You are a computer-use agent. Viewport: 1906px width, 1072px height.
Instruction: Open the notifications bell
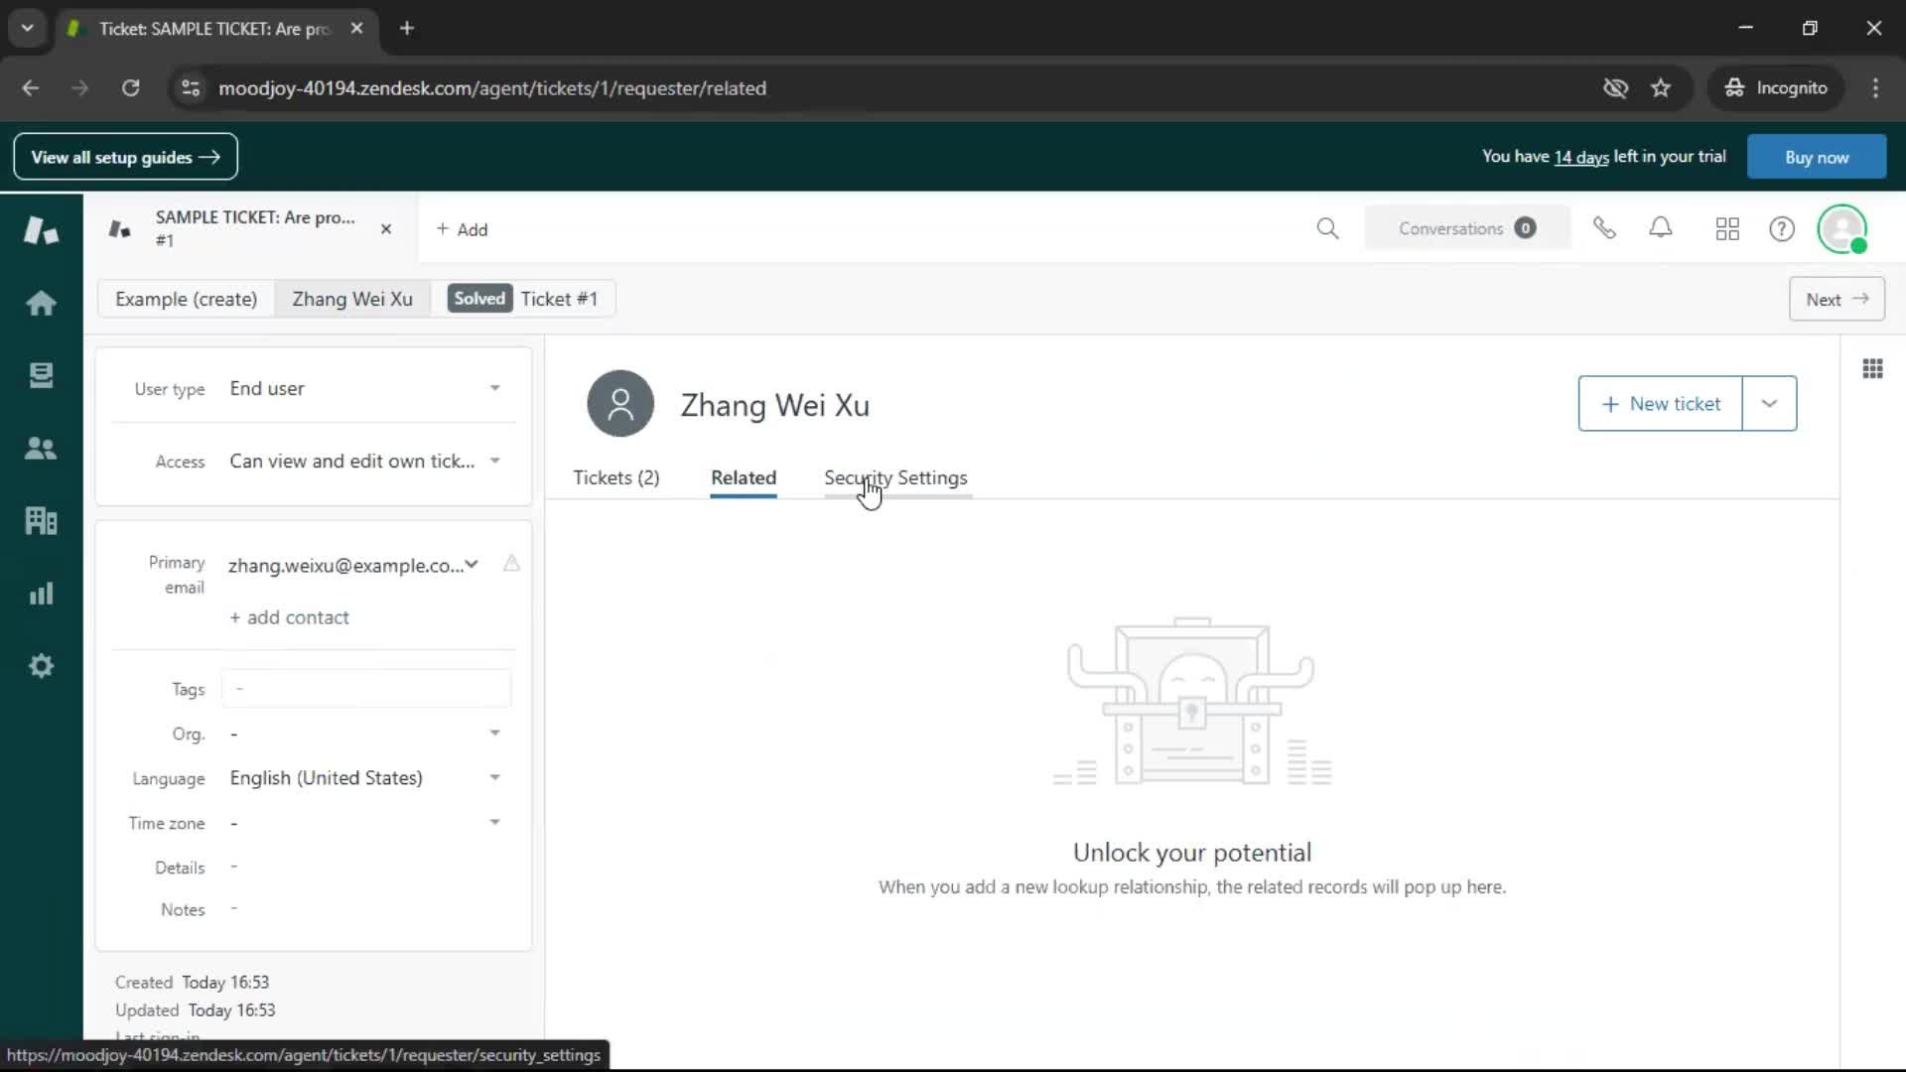1661,229
